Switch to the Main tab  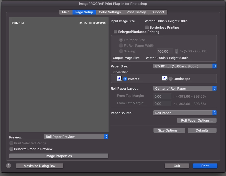point(66,12)
